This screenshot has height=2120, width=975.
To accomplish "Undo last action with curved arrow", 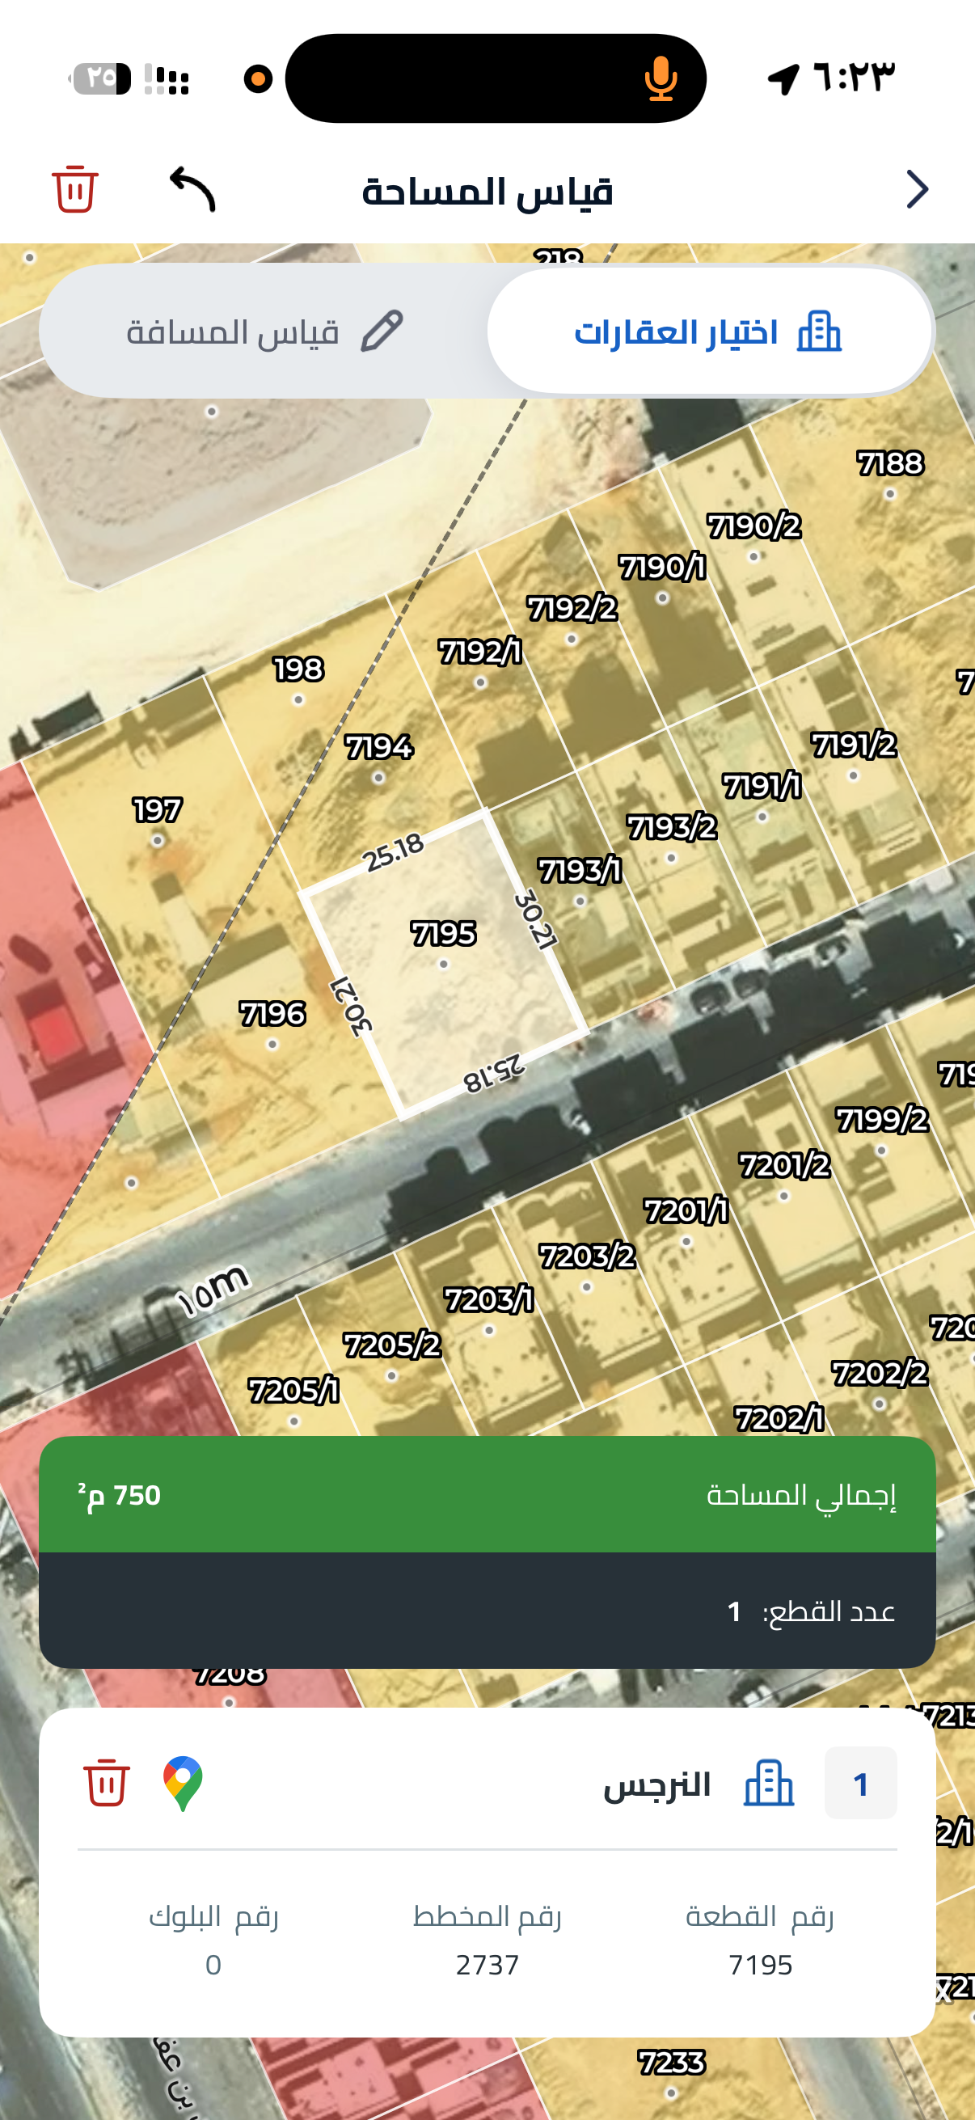I will click(192, 189).
